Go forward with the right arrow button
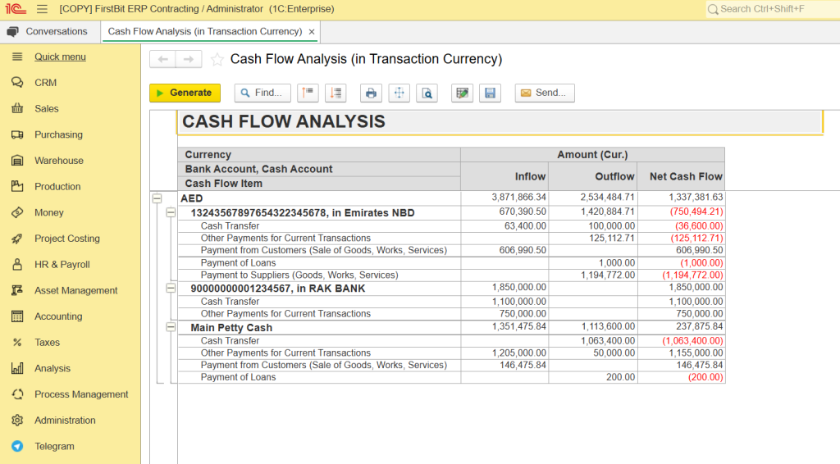840x464 pixels. tap(189, 59)
